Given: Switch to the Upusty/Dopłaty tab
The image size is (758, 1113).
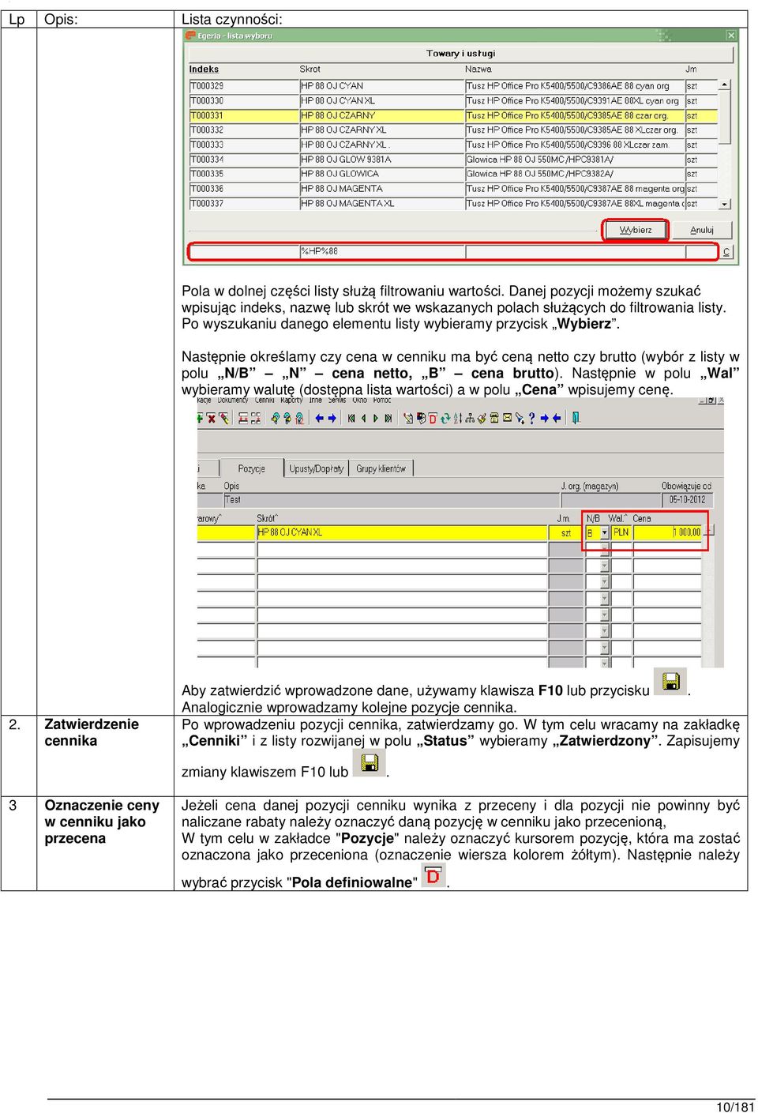Looking at the screenshot, I should point(316,468).
